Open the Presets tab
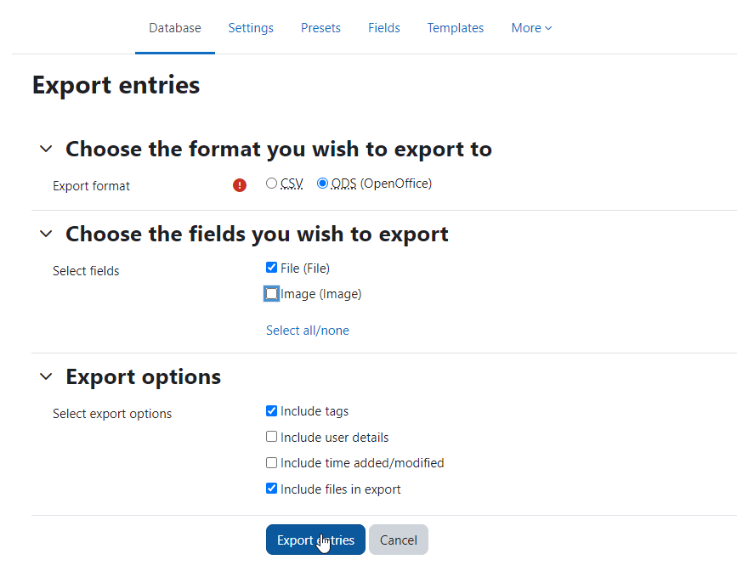This screenshot has height=571, width=737. [320, 28]
